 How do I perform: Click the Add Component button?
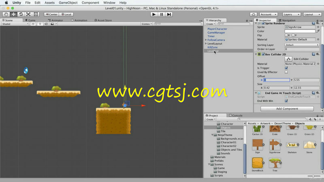tap(287, 108)
